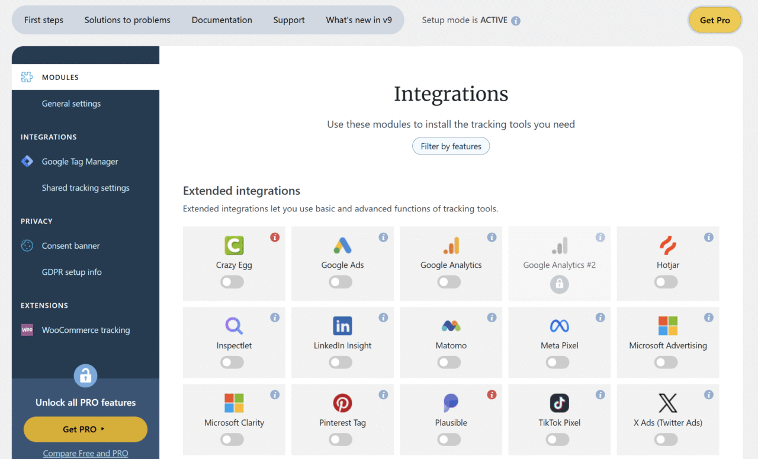Open Shared tracking settings
758x459 pixels.
[x=85, y=188]
